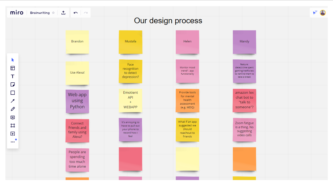Select the 'Use Alexa!' sticky note

(77, 73)
